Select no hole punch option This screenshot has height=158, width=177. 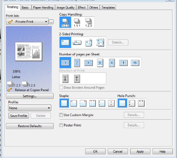(x=122, y=103)
